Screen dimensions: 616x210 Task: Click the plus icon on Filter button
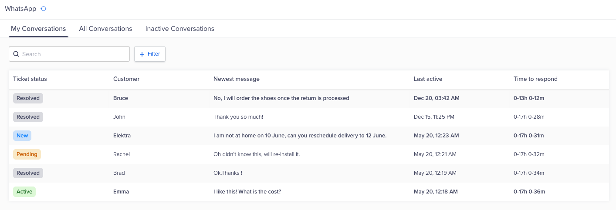coord(142,54)
